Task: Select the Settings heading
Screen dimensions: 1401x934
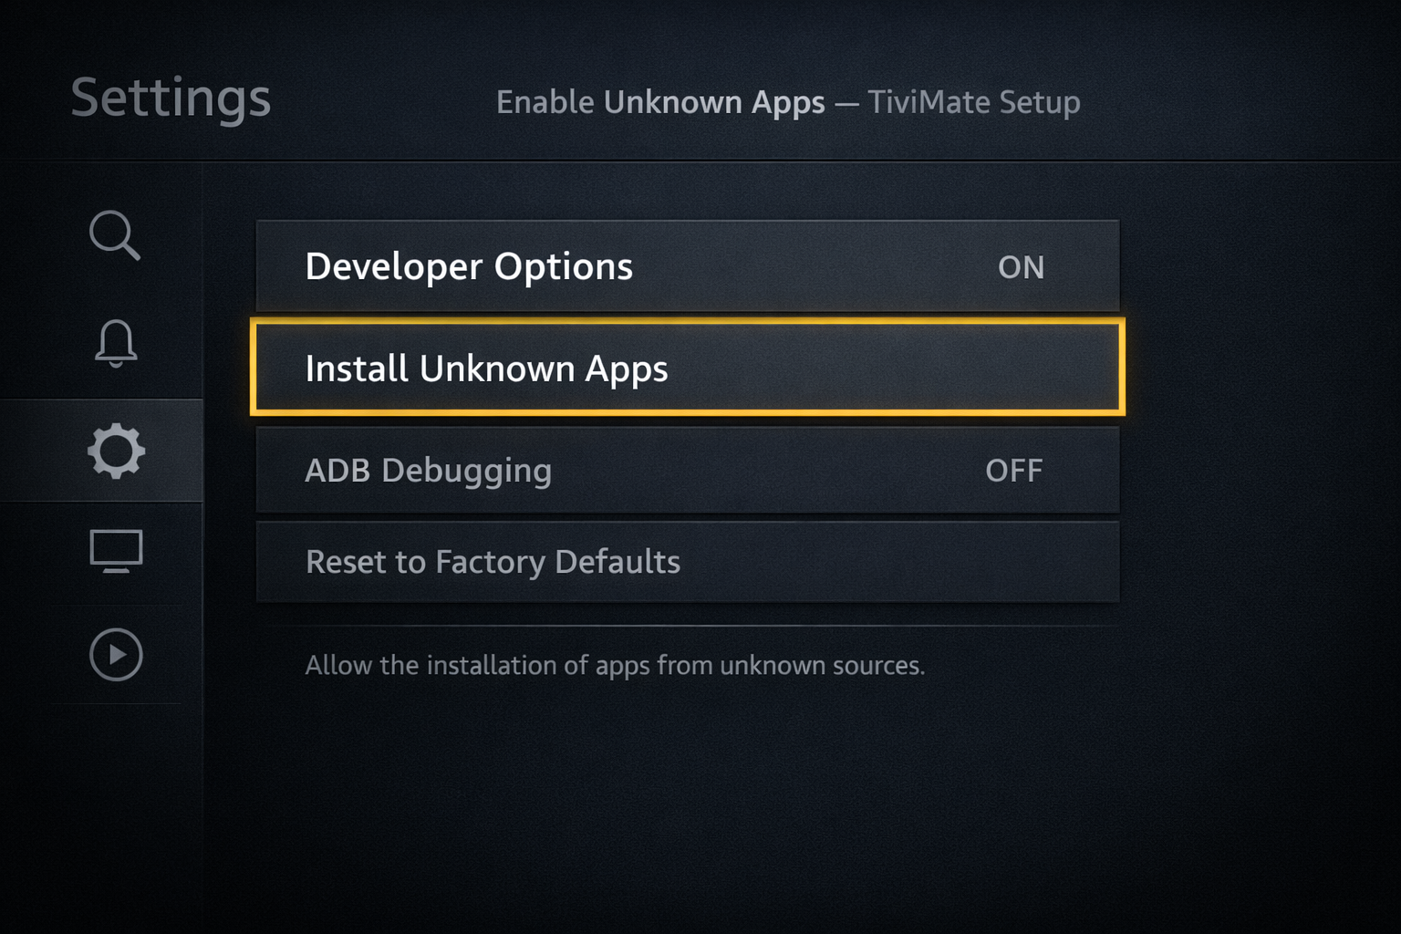Action: pyautogui.click(x=170, y=99)
